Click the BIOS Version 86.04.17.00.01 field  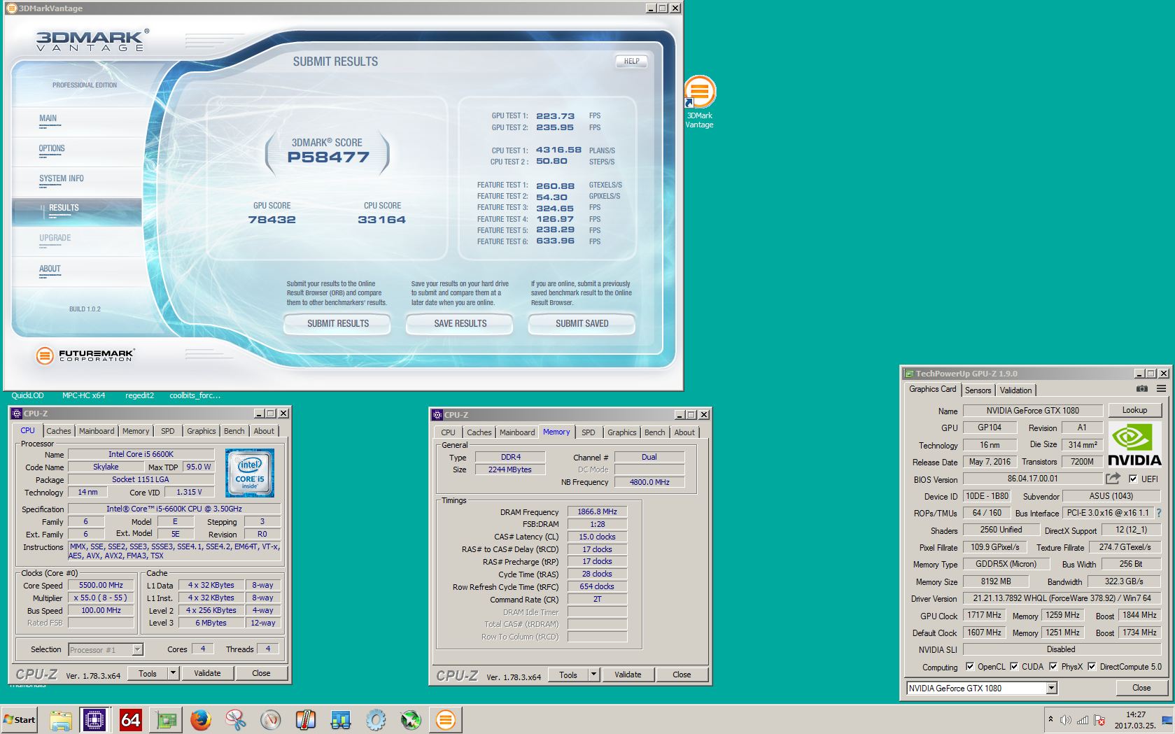1032,479
